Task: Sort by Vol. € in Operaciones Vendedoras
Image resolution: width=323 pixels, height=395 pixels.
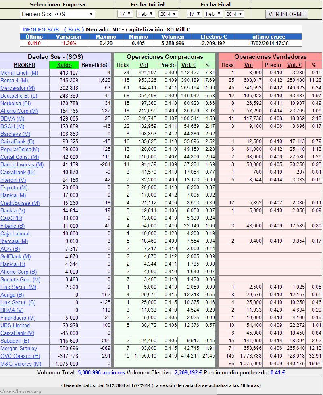Action: tap(294, 65)
